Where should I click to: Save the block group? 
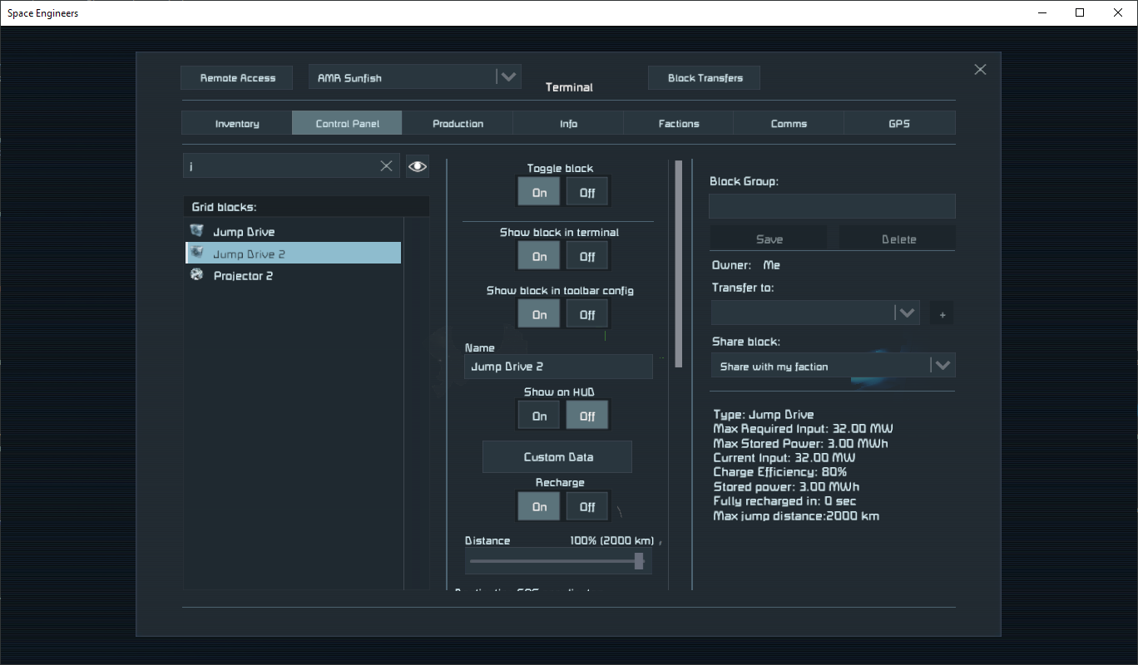769,239
